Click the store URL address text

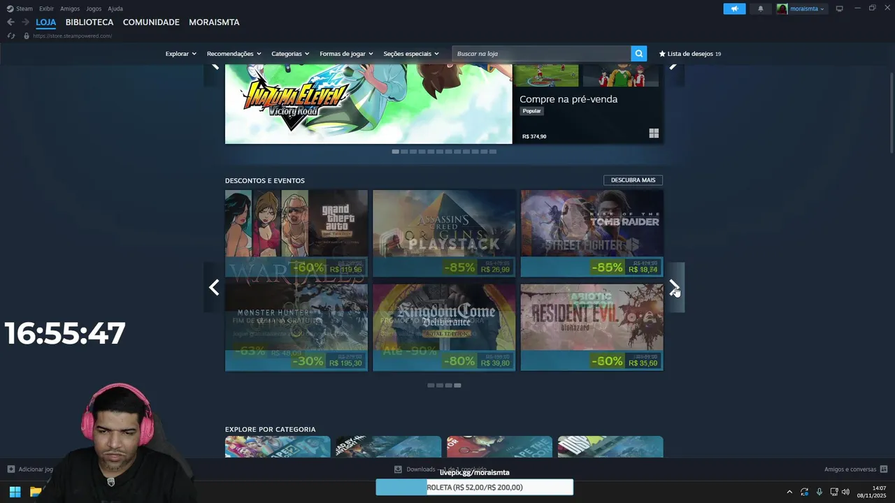click(x=72, y=36)
